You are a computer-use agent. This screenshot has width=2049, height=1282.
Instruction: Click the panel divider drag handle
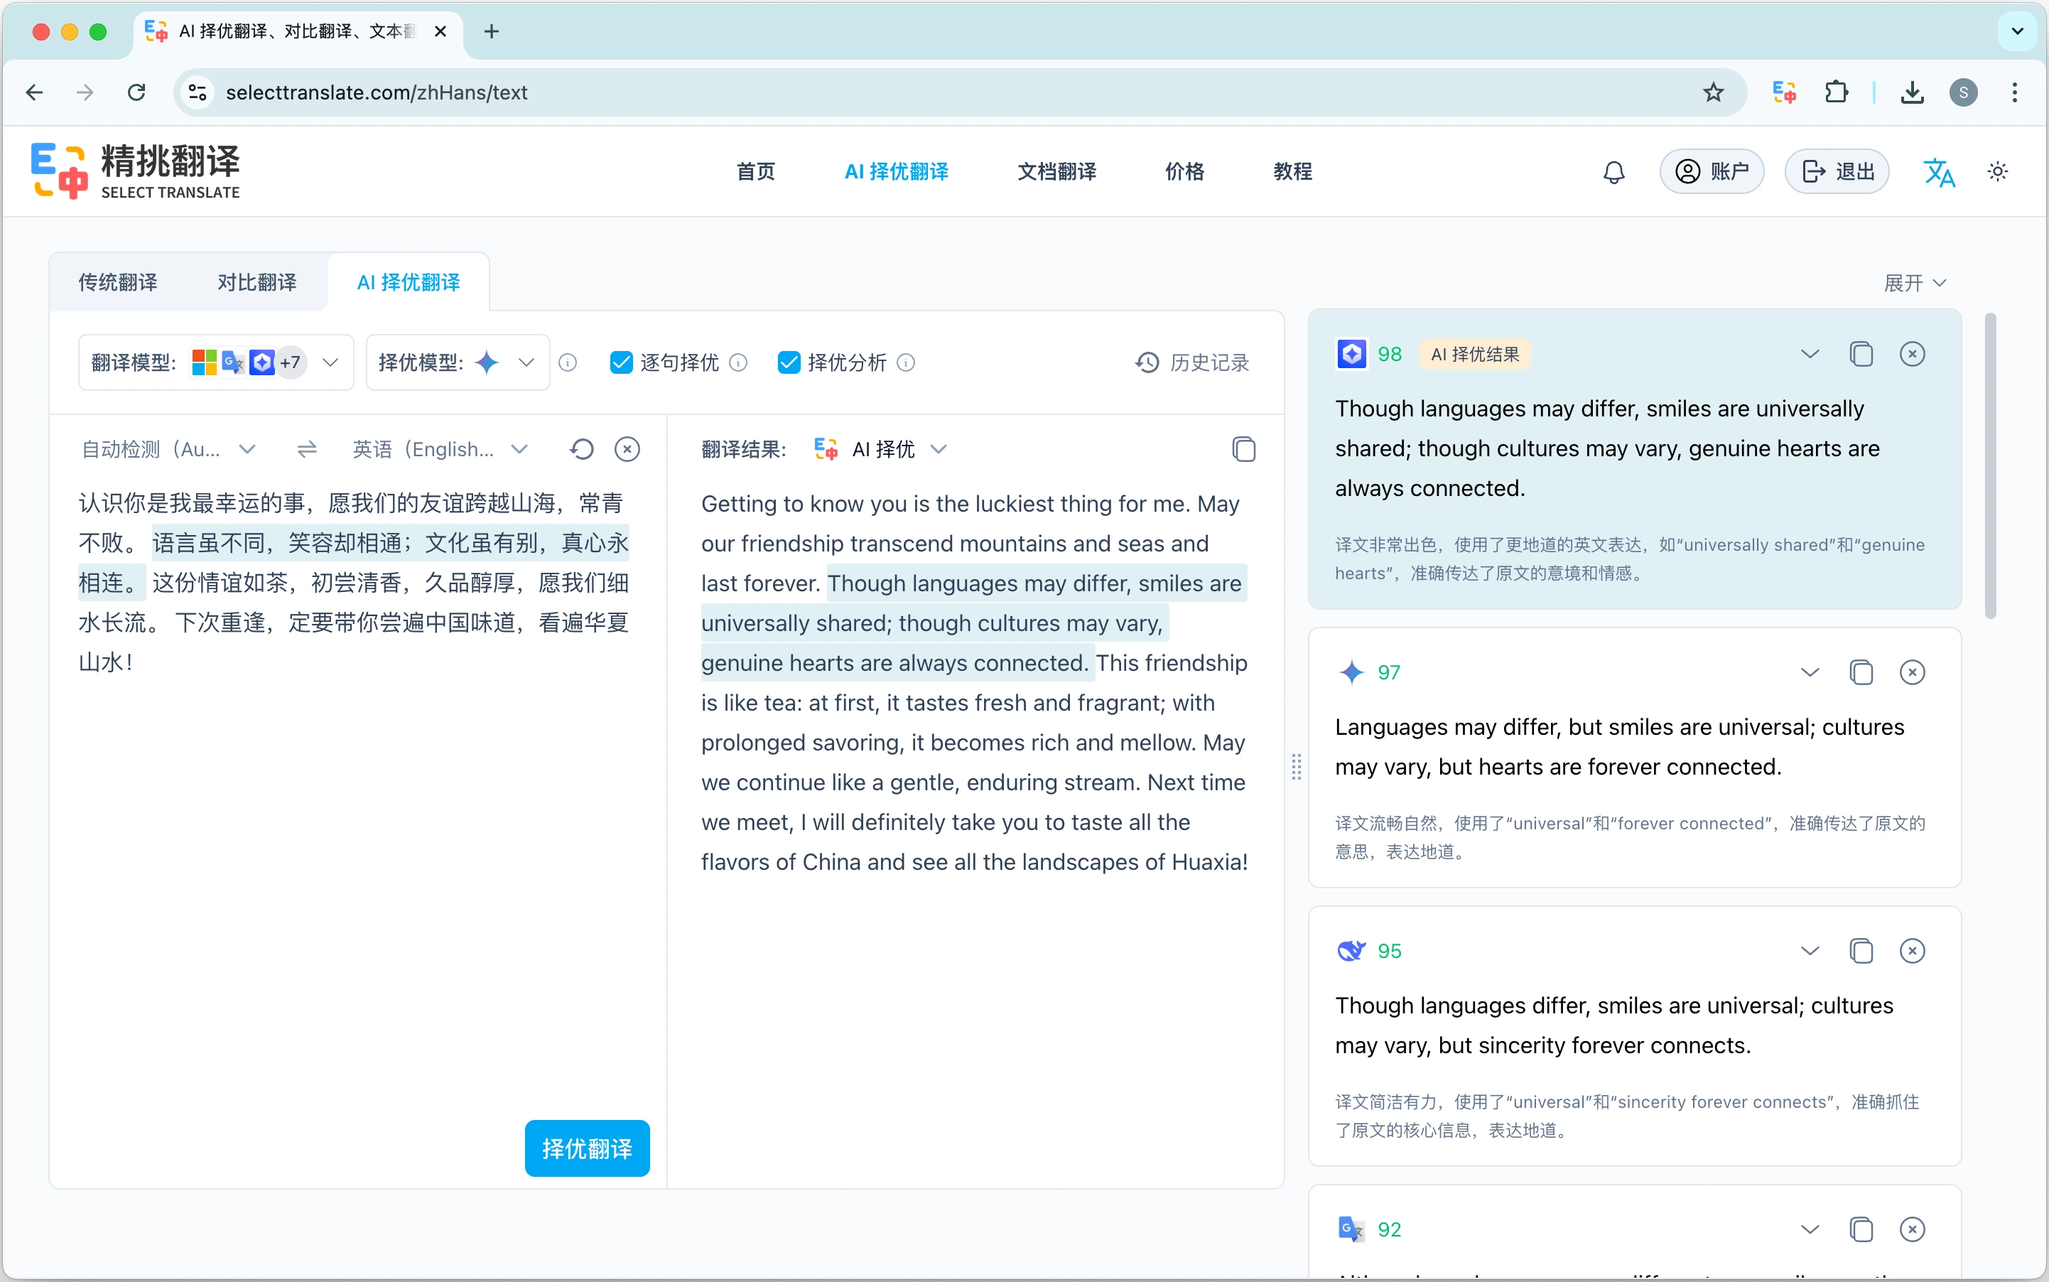point(1295,767)
